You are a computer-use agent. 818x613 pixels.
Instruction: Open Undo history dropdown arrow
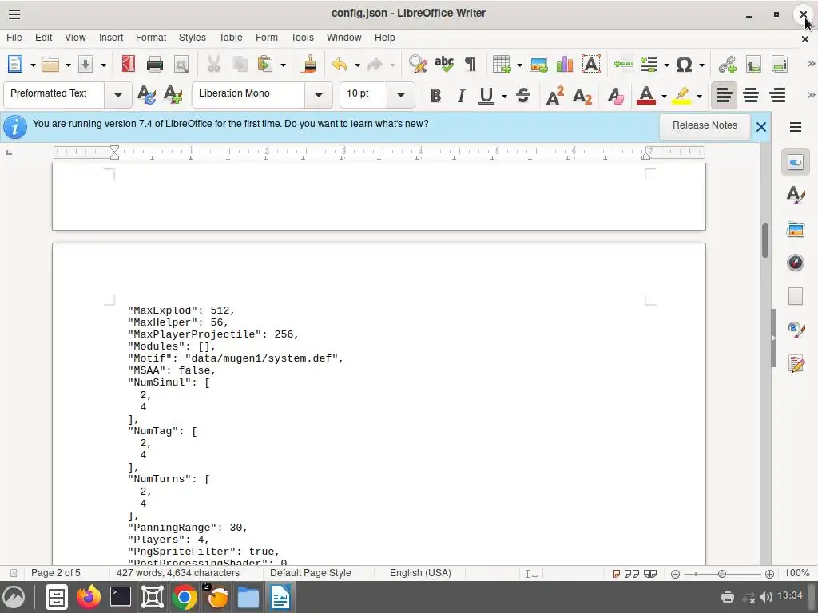[357, 65]
